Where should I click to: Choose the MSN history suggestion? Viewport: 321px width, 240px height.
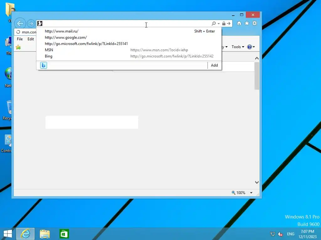click(x=129, y=50)
